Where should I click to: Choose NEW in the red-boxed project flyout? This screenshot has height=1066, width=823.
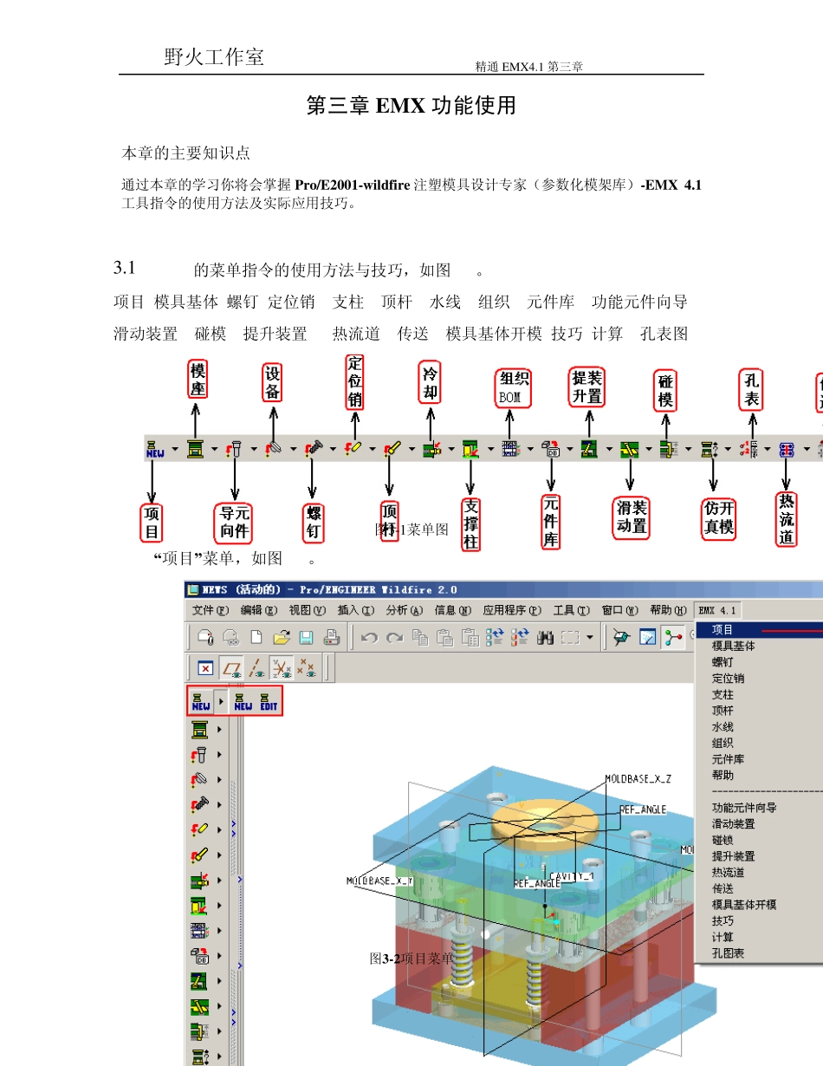pyautogui.click(x=243, y=702)
